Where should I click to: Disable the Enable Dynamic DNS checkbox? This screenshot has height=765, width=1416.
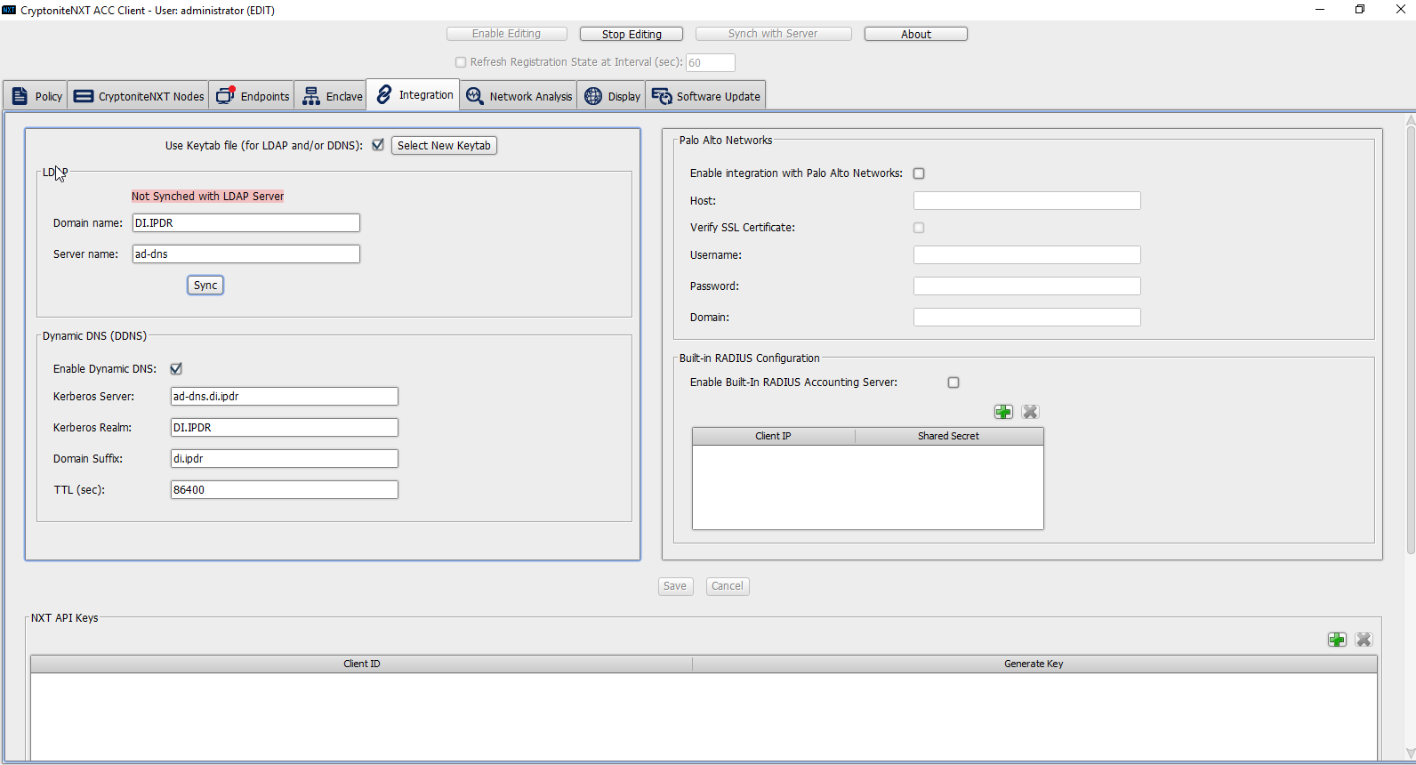pos(176,368)
